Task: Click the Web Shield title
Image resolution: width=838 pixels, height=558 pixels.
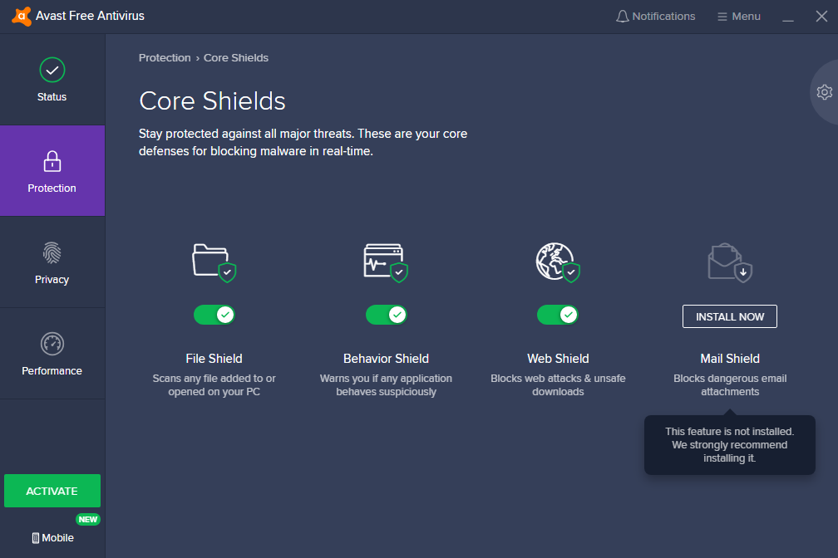Action: (558, 359)
